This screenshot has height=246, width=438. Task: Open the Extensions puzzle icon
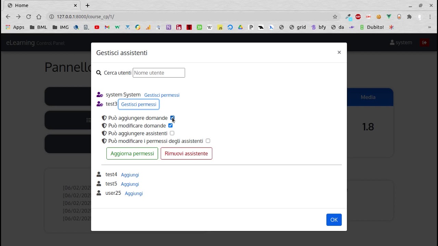(x=409, y=17)
